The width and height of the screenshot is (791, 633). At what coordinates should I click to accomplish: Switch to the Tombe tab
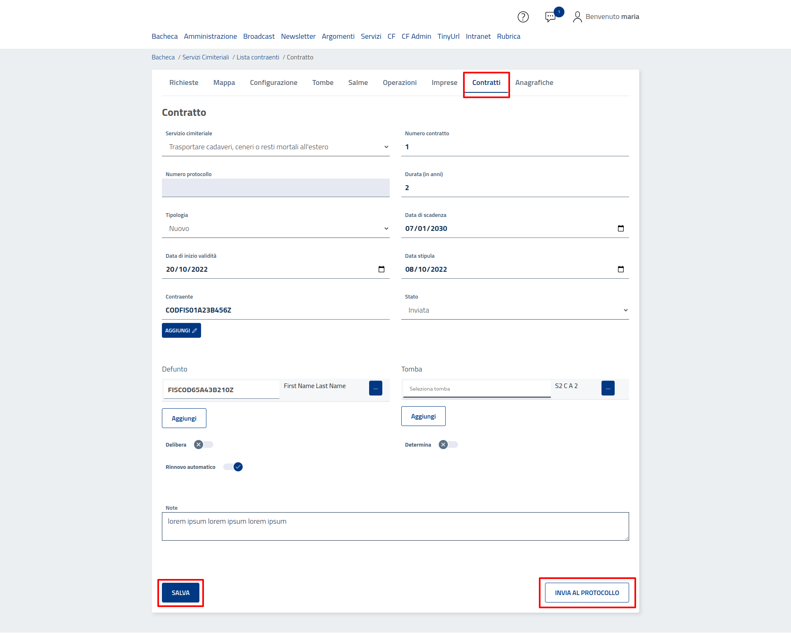(x=323, y=82)
